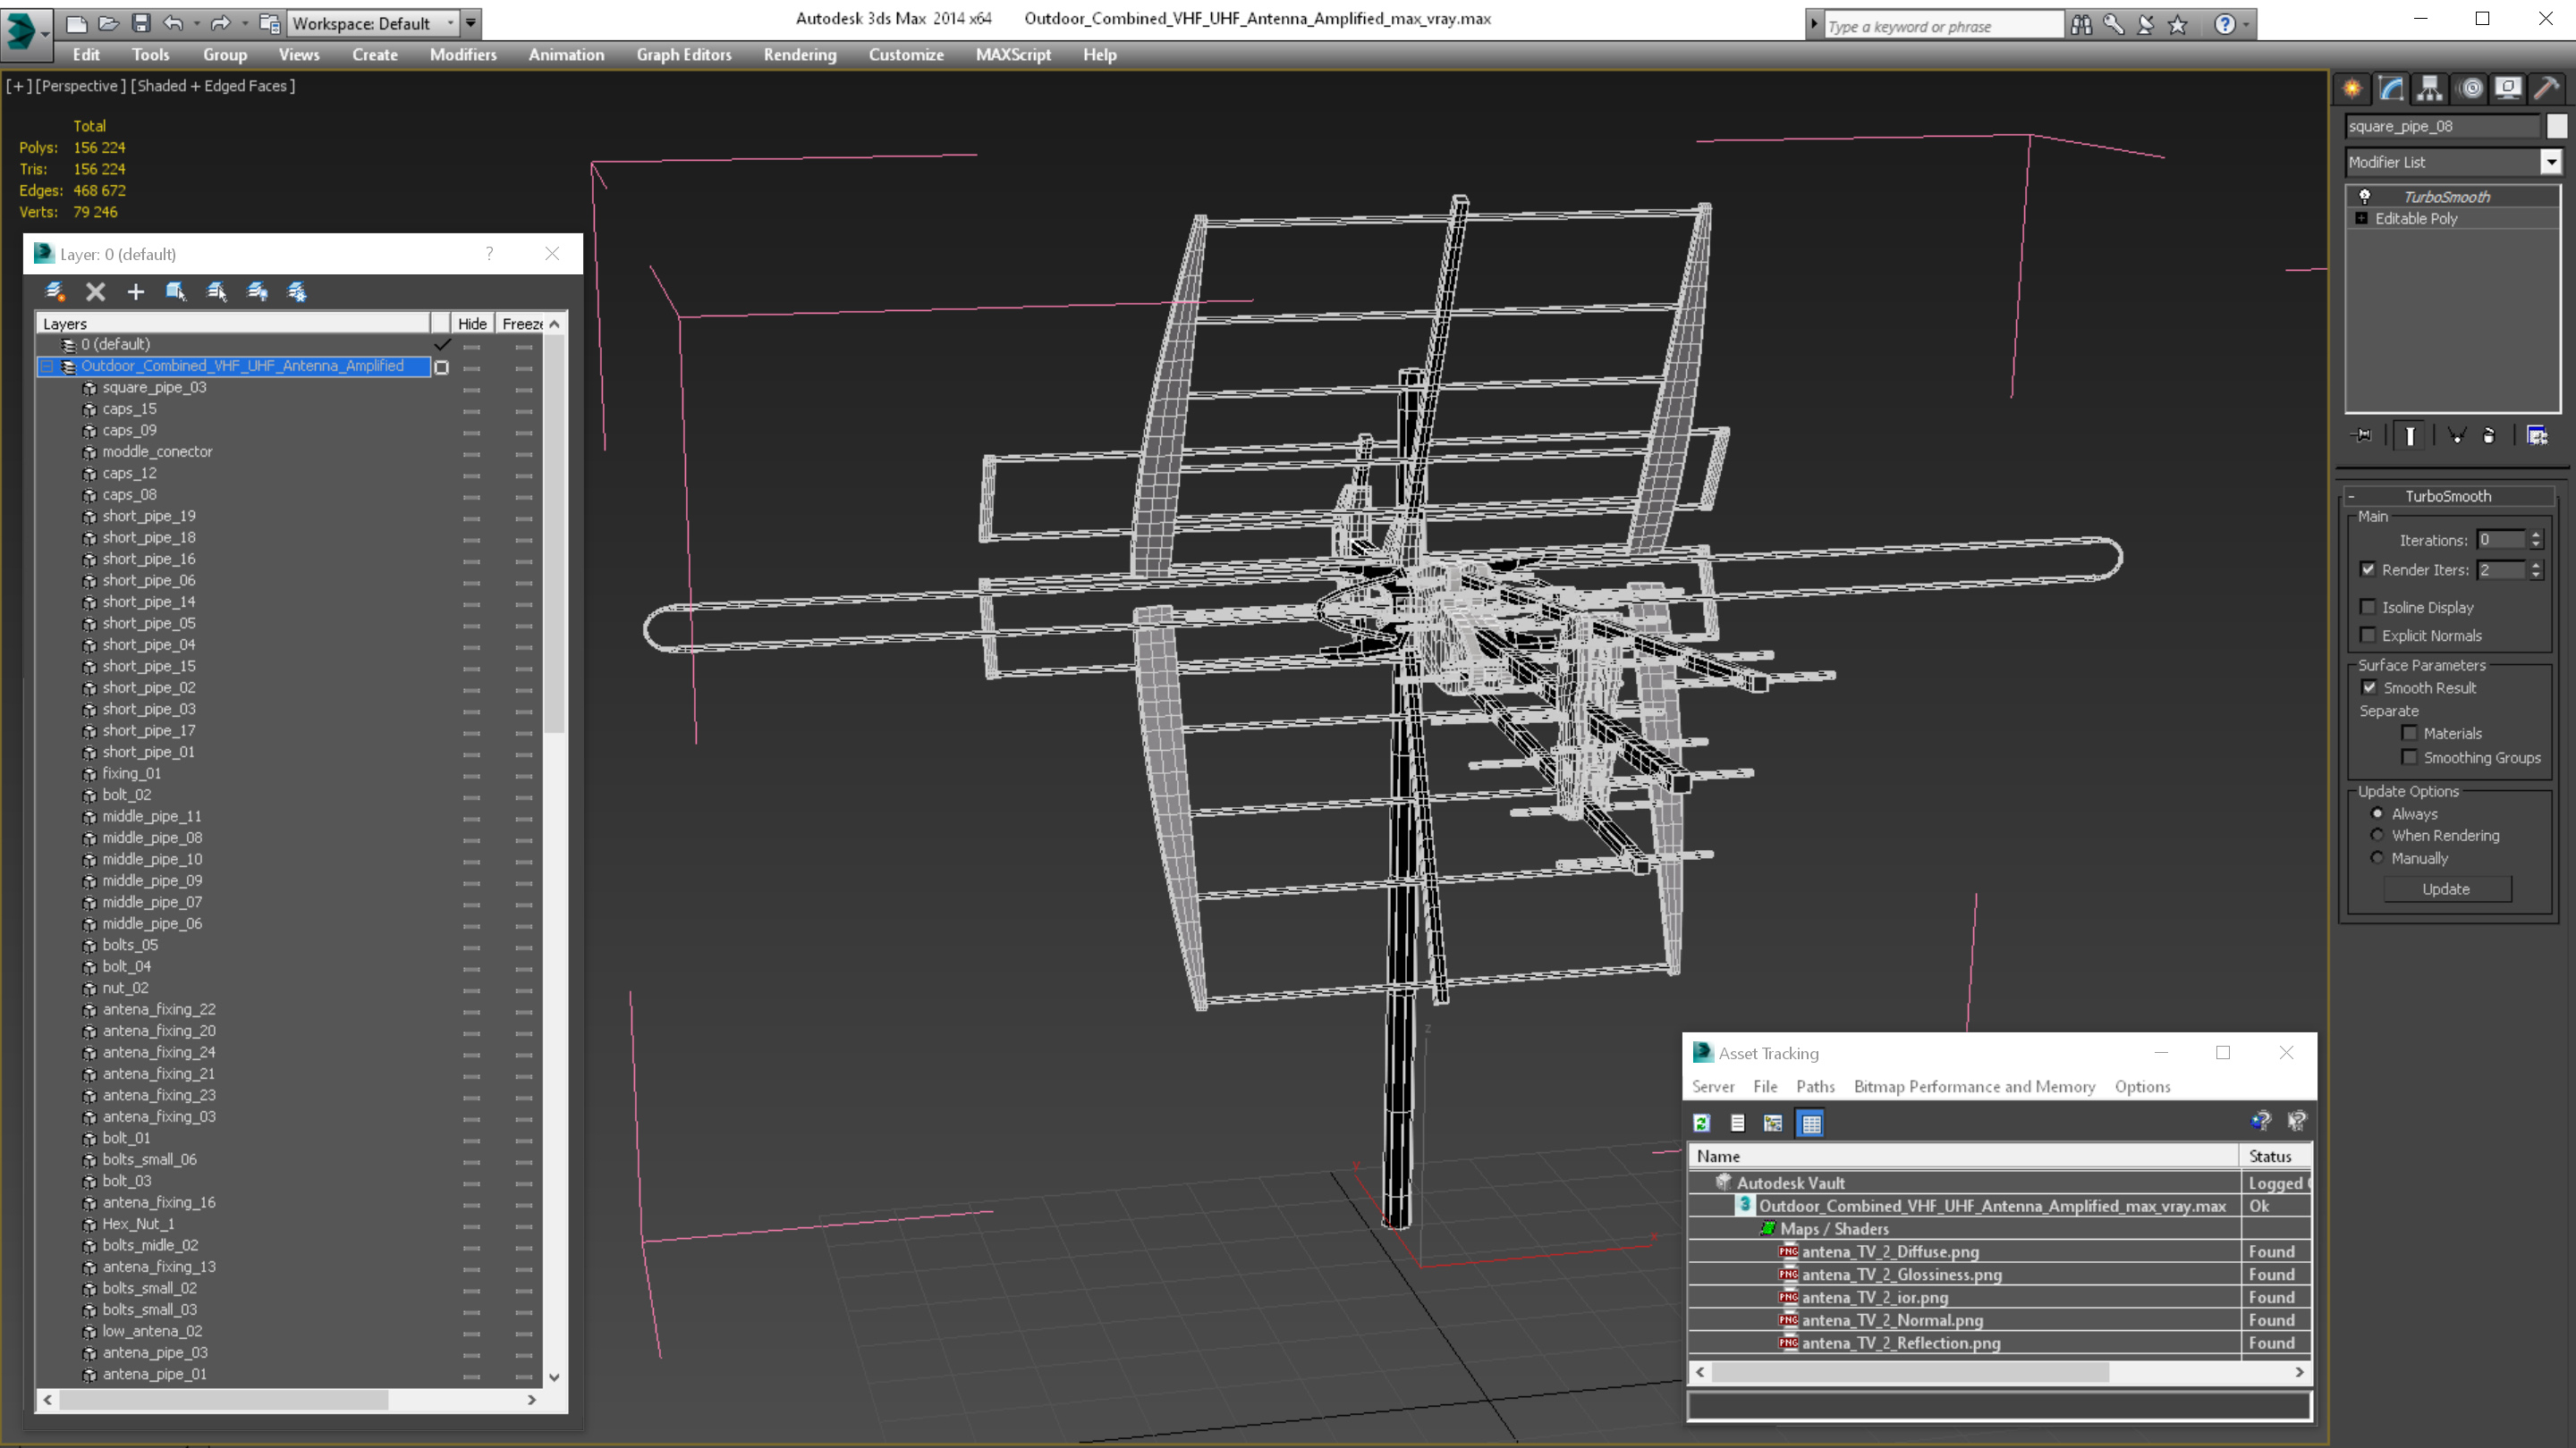Toggle the TurboSmooth modifier lightbulb
The width and height of the screenshot is (2576, 1448).
tap(2365, 197)
